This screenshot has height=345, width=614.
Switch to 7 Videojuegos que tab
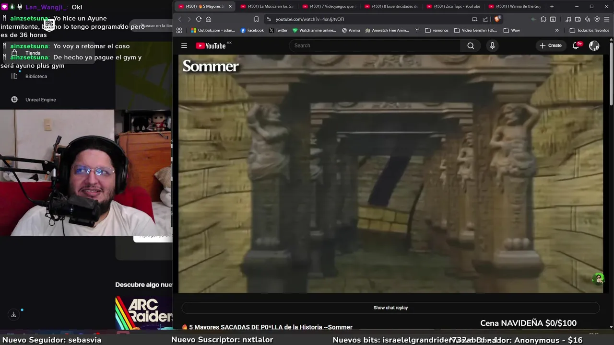(x=329, y=6)
